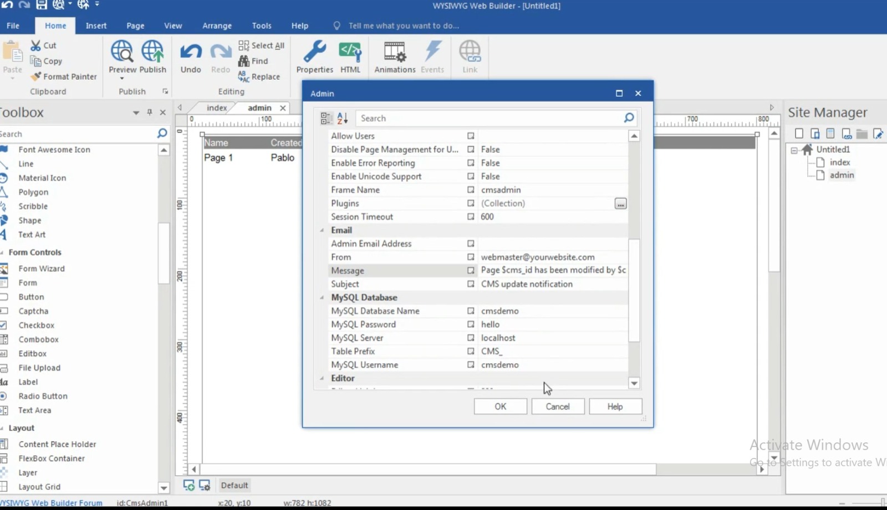Click Cancel in Admin dialog

click(558, 406)
